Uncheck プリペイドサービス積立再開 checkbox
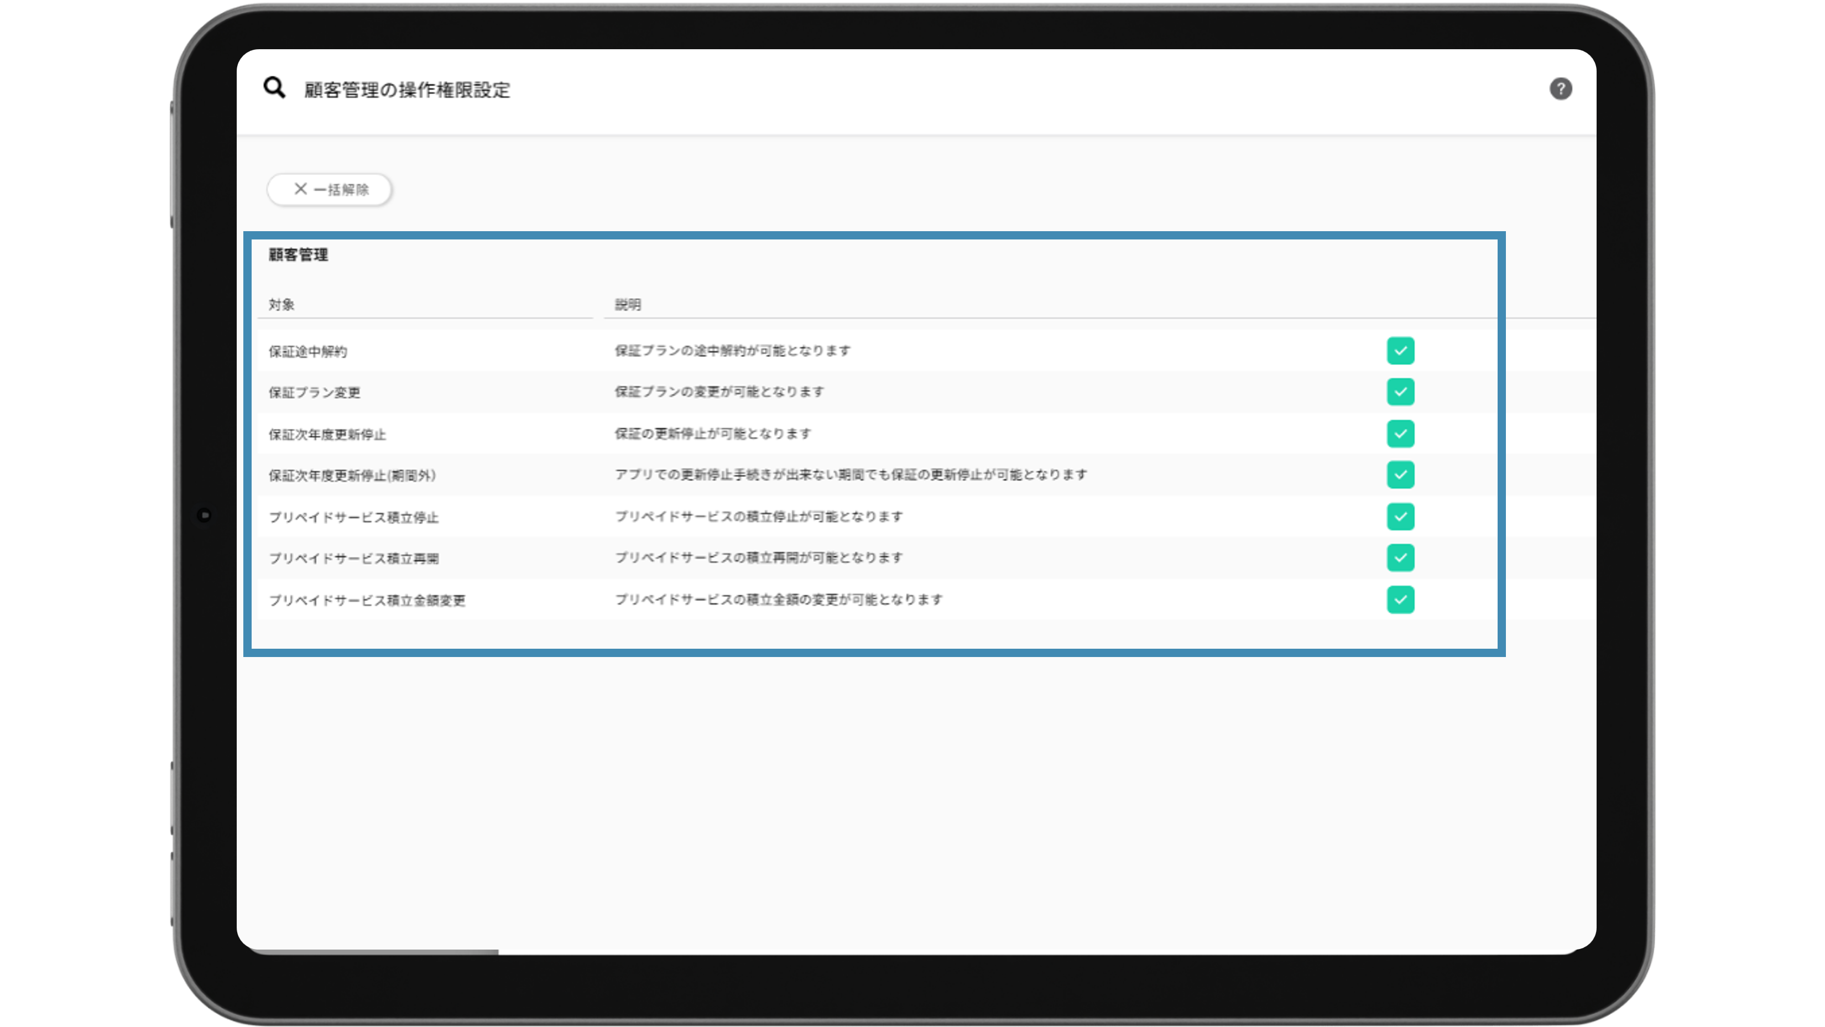 (x=1400, y=558)
